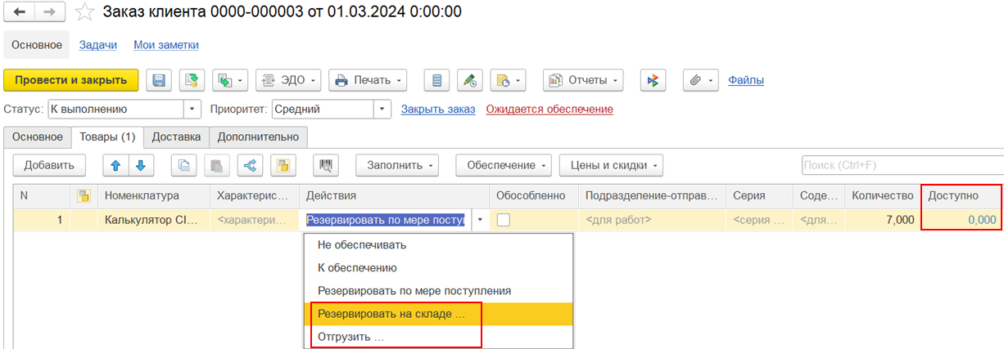Click the 'Провести и закрыть' button
1004x349 pixels.
click(71, 80)
